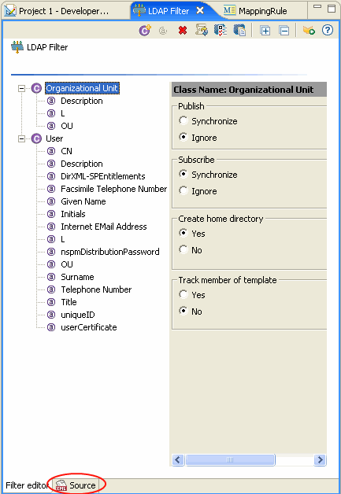The image size is (341, 494).
Task: Switch to the Source tab
Action: [x=76, y=485]
